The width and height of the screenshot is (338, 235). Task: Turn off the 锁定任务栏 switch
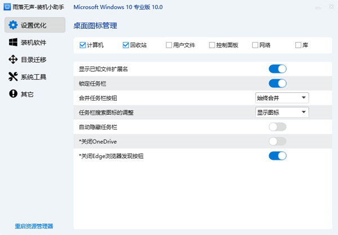point(278,83)
